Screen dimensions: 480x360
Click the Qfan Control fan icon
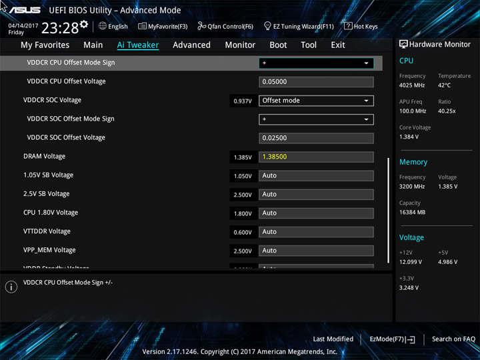pyautogui.click(x=201, y=26)
